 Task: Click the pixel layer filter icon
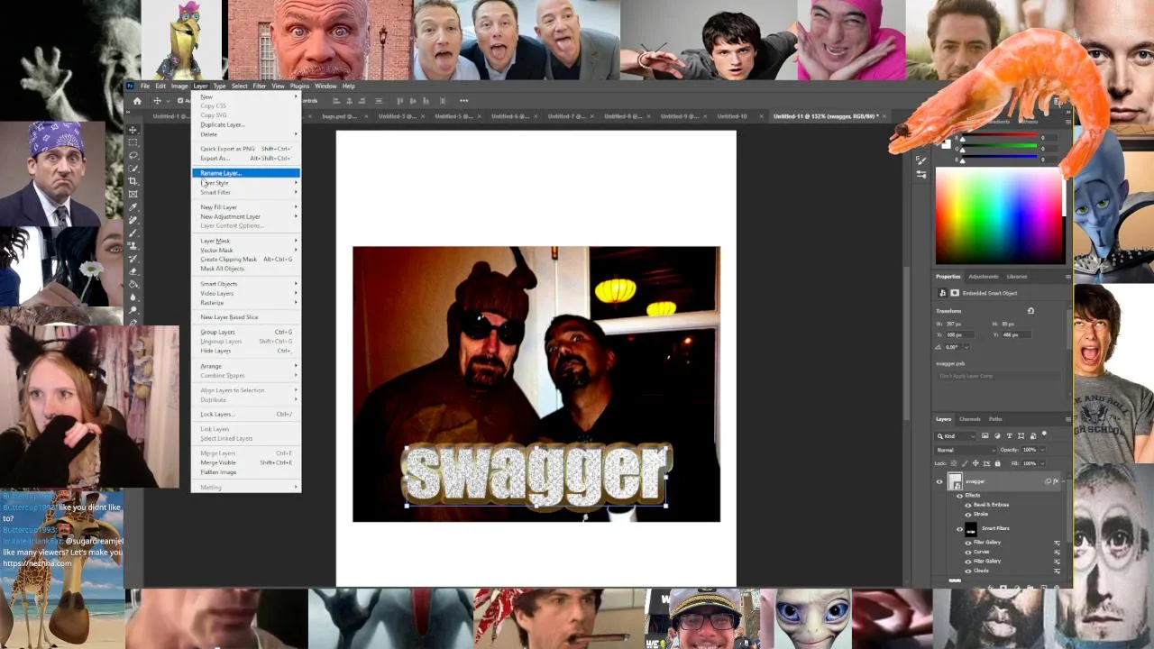985,436
